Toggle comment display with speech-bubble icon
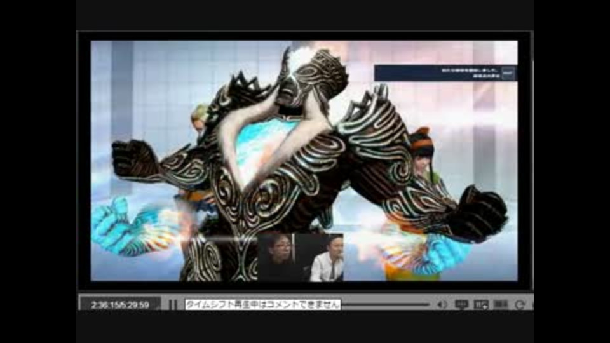This screenshot has width=610, height=343. click(461, 304)
